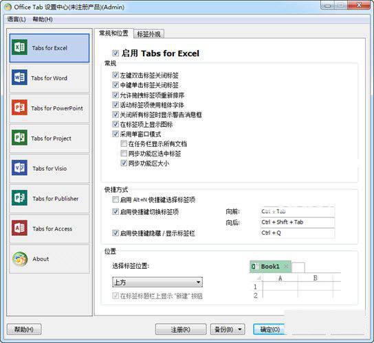
Task: Switch to the 常规和位置 tab
Action: pyautogui.click(x=113, y=34)
